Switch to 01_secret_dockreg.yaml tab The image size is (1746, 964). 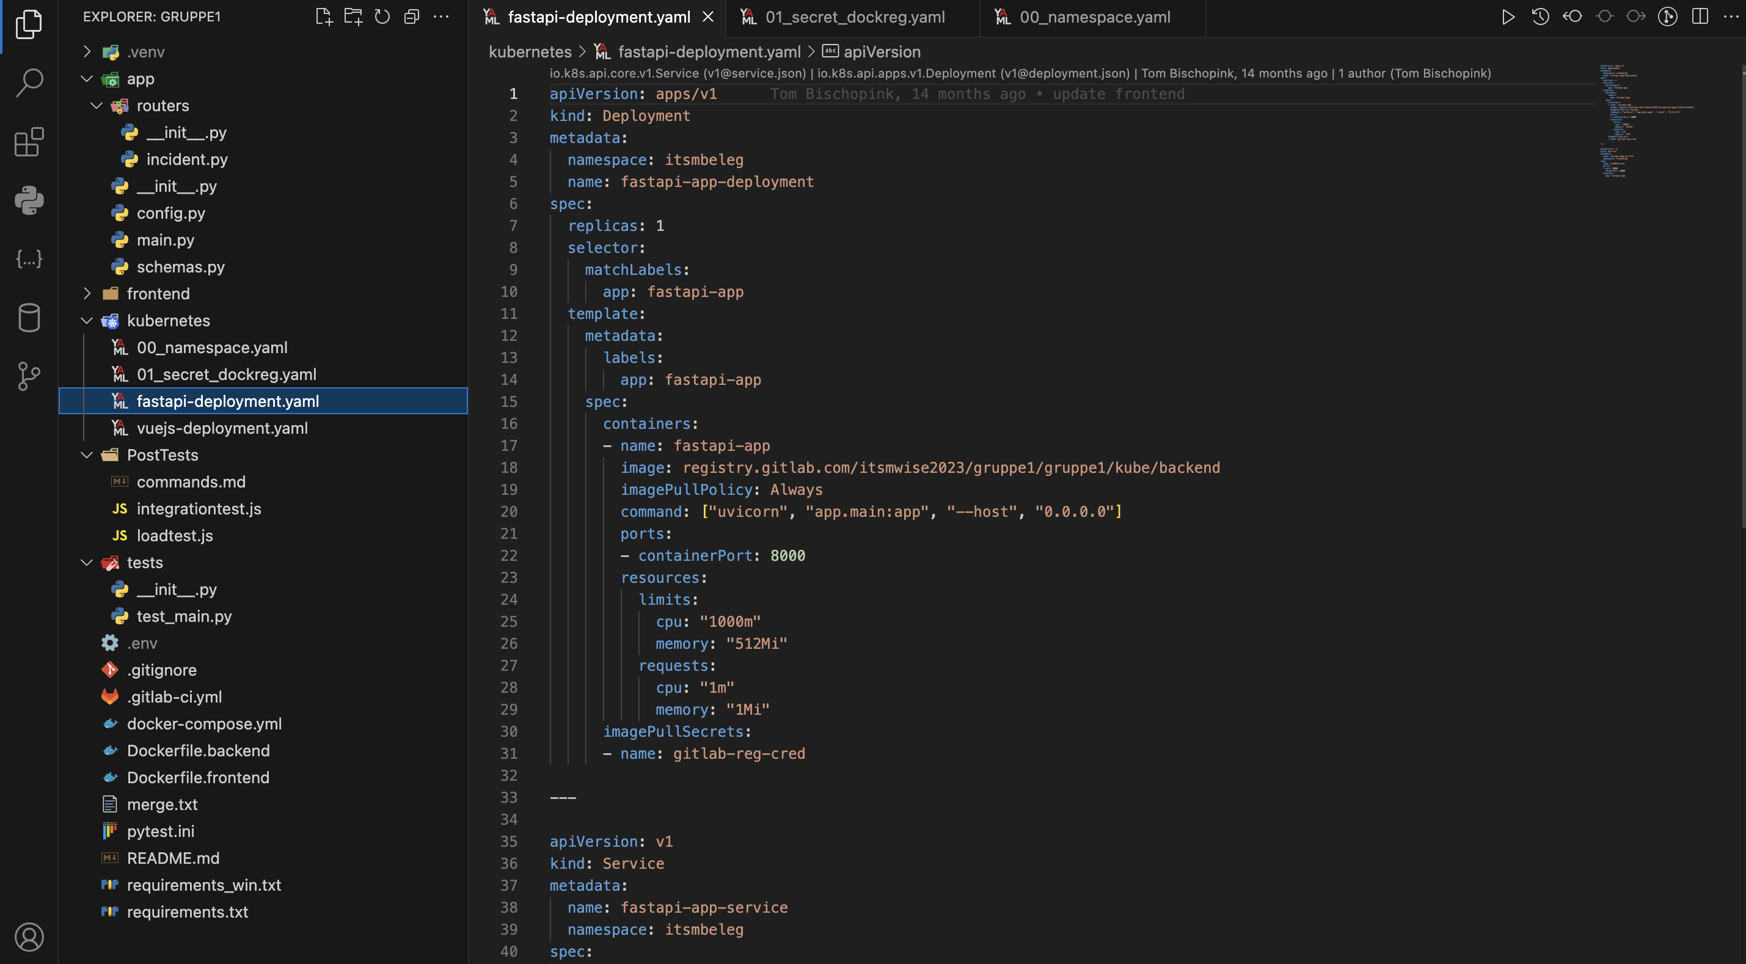click(854, 17)
